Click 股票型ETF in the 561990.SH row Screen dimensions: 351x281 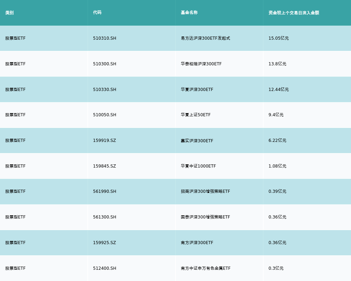(x=15, y=191)
